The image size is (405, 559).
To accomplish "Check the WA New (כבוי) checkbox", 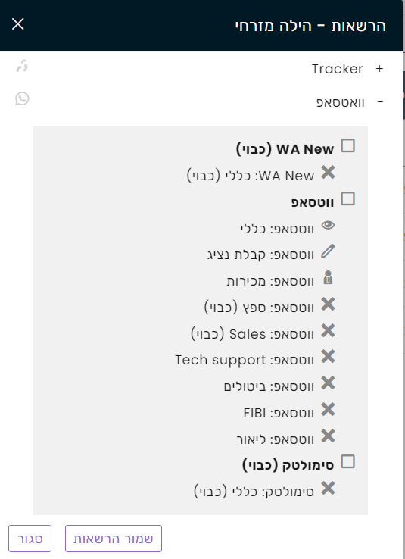I will pos(347,146).
